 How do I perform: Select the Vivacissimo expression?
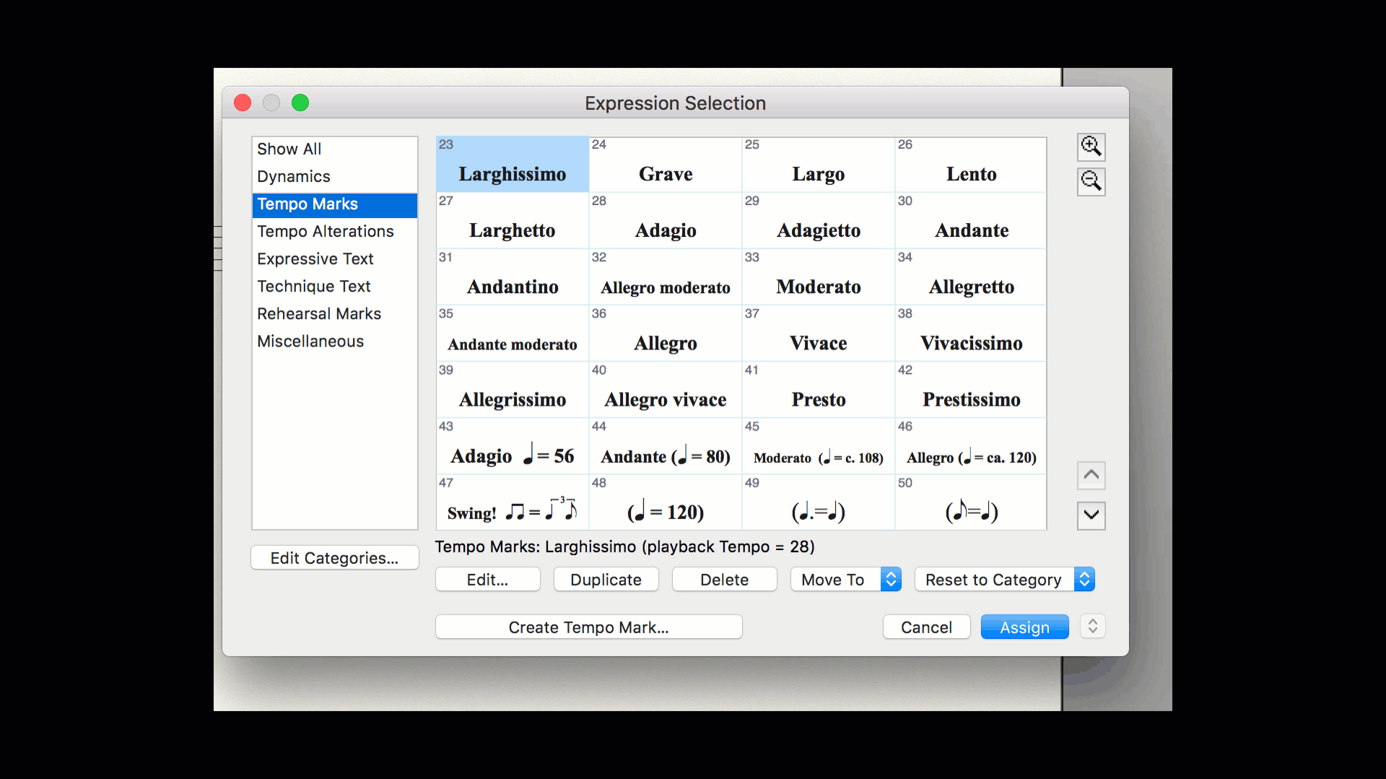[x=971, y=334]
